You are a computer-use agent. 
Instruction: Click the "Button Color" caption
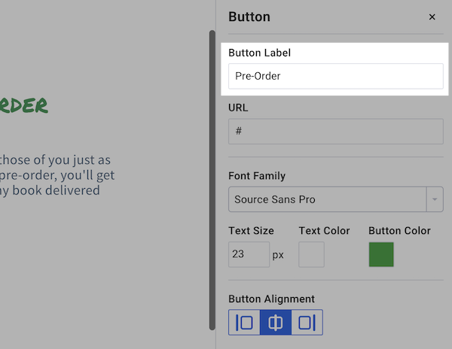tap(399, 231)
